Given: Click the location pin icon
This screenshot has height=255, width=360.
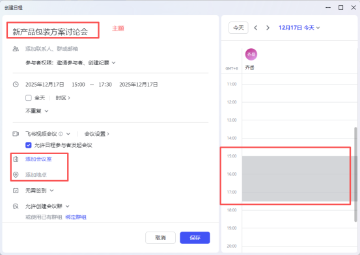Looking at the screenshot, I should 16,175.
